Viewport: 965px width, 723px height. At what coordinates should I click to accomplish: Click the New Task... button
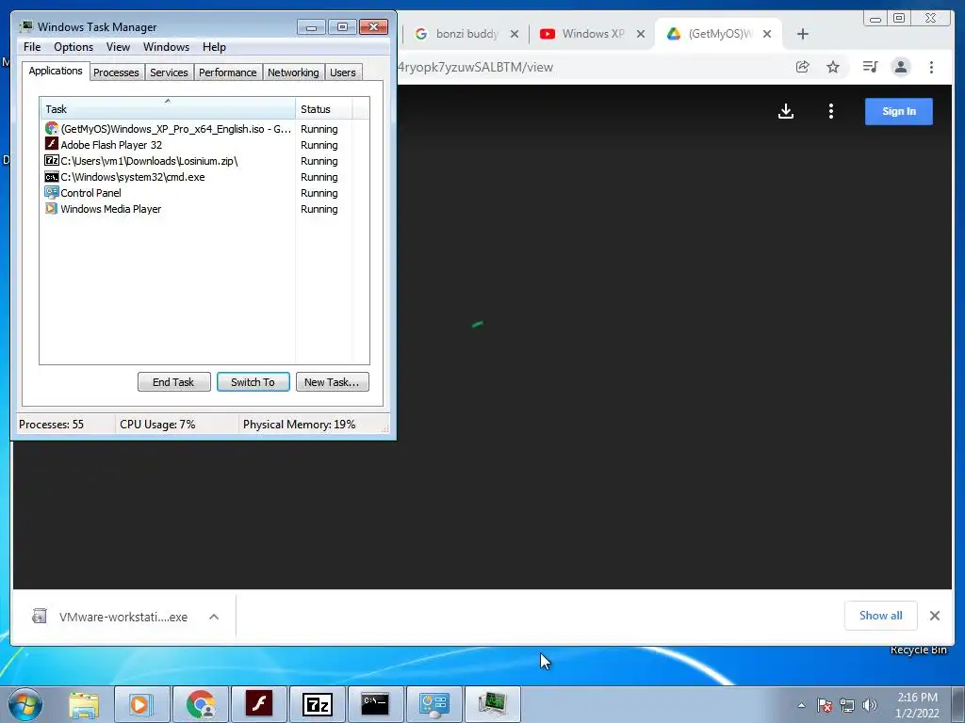tap(333, 382)
